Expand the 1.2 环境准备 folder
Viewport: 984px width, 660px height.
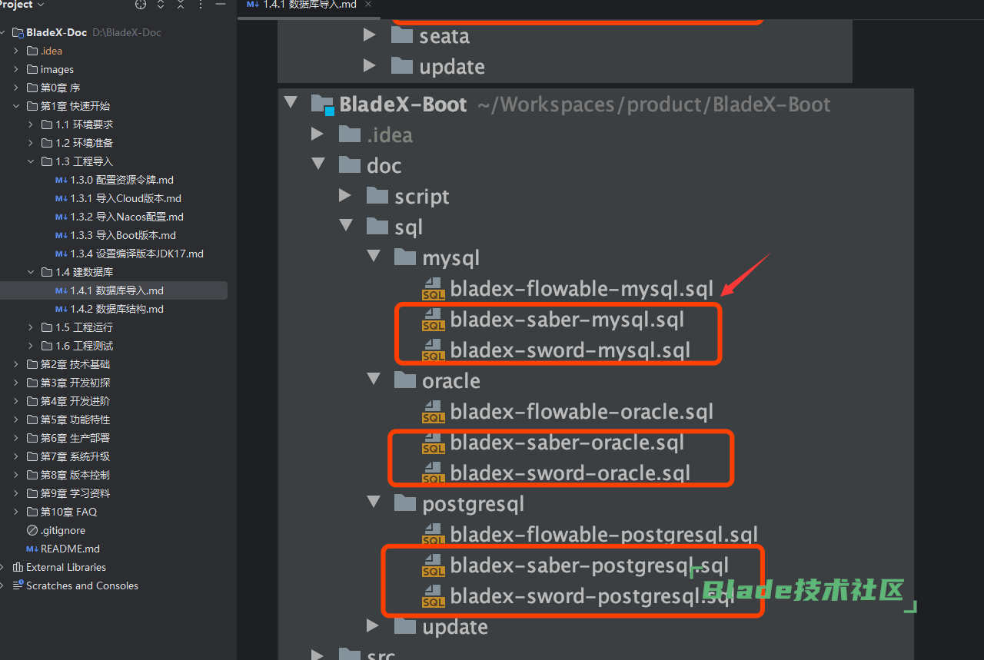coord(31,143)
